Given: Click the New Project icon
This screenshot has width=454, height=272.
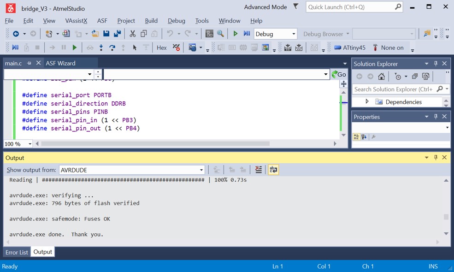Looking at the screenshot, I should click(x=49, y=34).
